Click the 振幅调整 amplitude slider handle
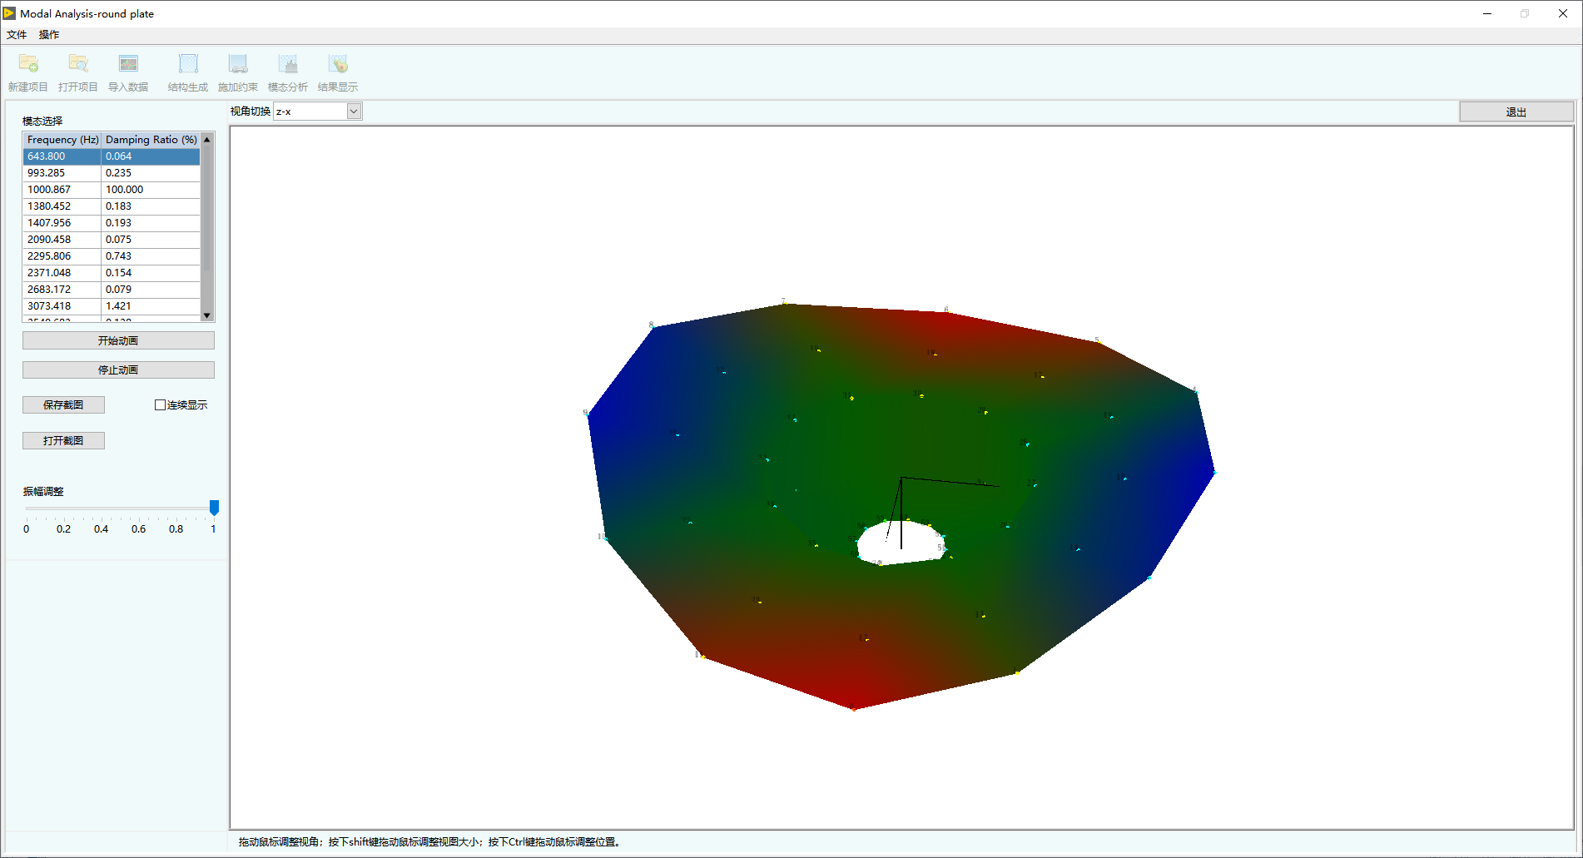This screenshot has height=858, width=1583. tap(214, 508)
